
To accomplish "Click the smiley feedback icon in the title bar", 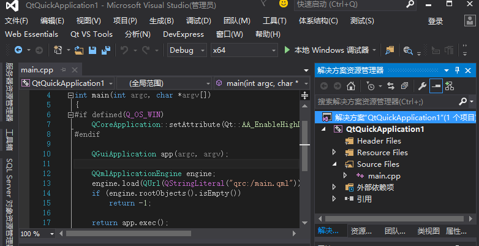I will point(284,4).
